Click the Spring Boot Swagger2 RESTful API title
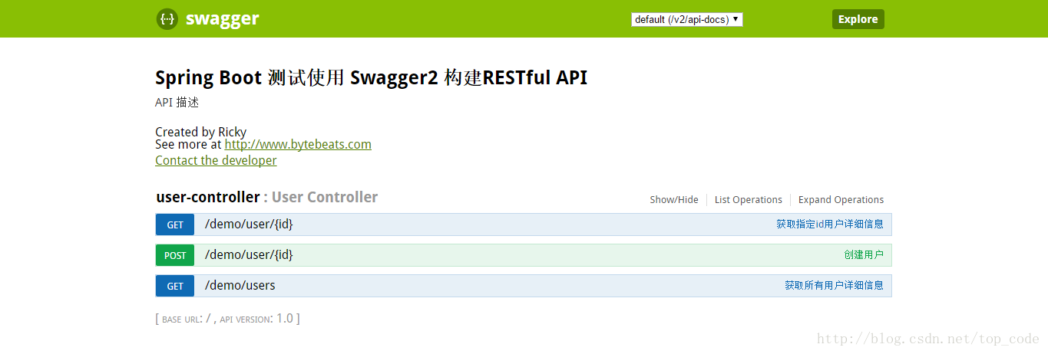 (371, 77)
